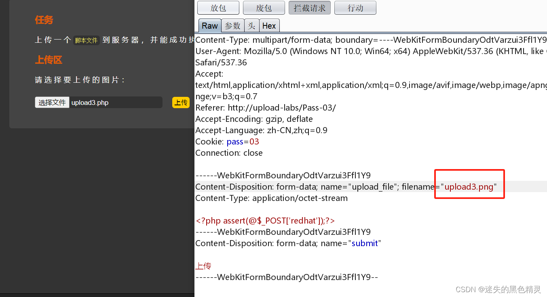Click the upload3.php selected filename
The width and height of the screenshot is (547, 297).
90,102
